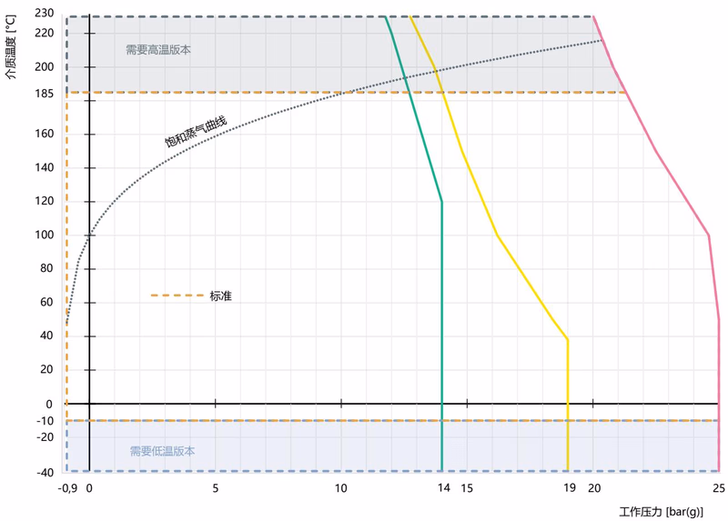This screenshot has width=728, height=521.
Task: Click the '介质温度 [°C]' axis title
Action: [x=11, y=47]
